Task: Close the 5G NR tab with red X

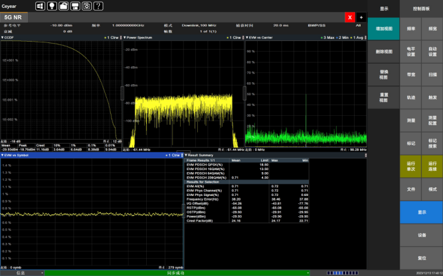Action: tap(350, 16)
